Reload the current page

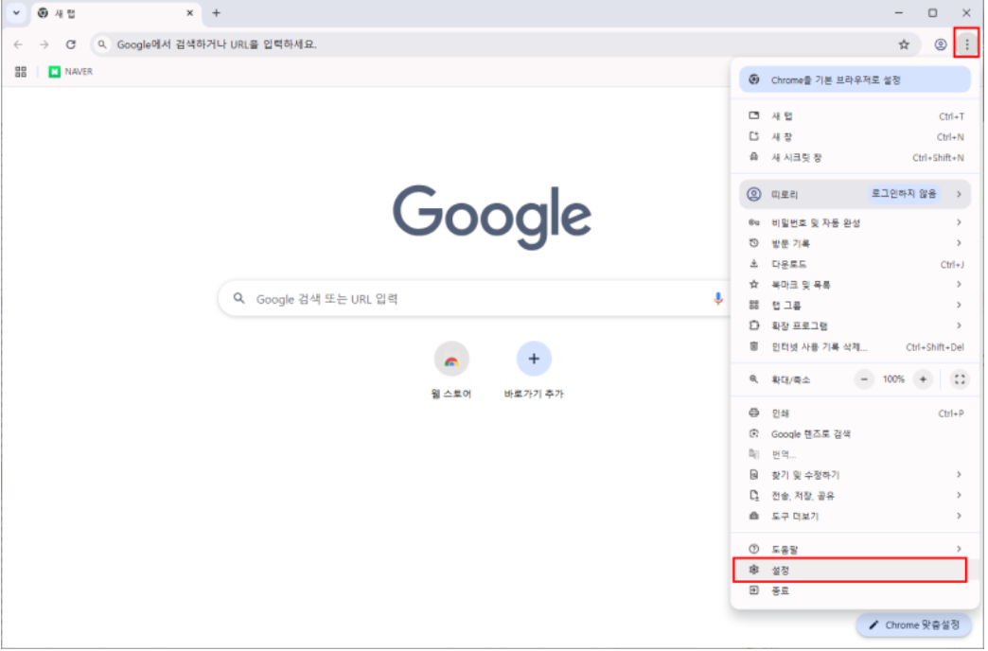click(x=71, y=44)
